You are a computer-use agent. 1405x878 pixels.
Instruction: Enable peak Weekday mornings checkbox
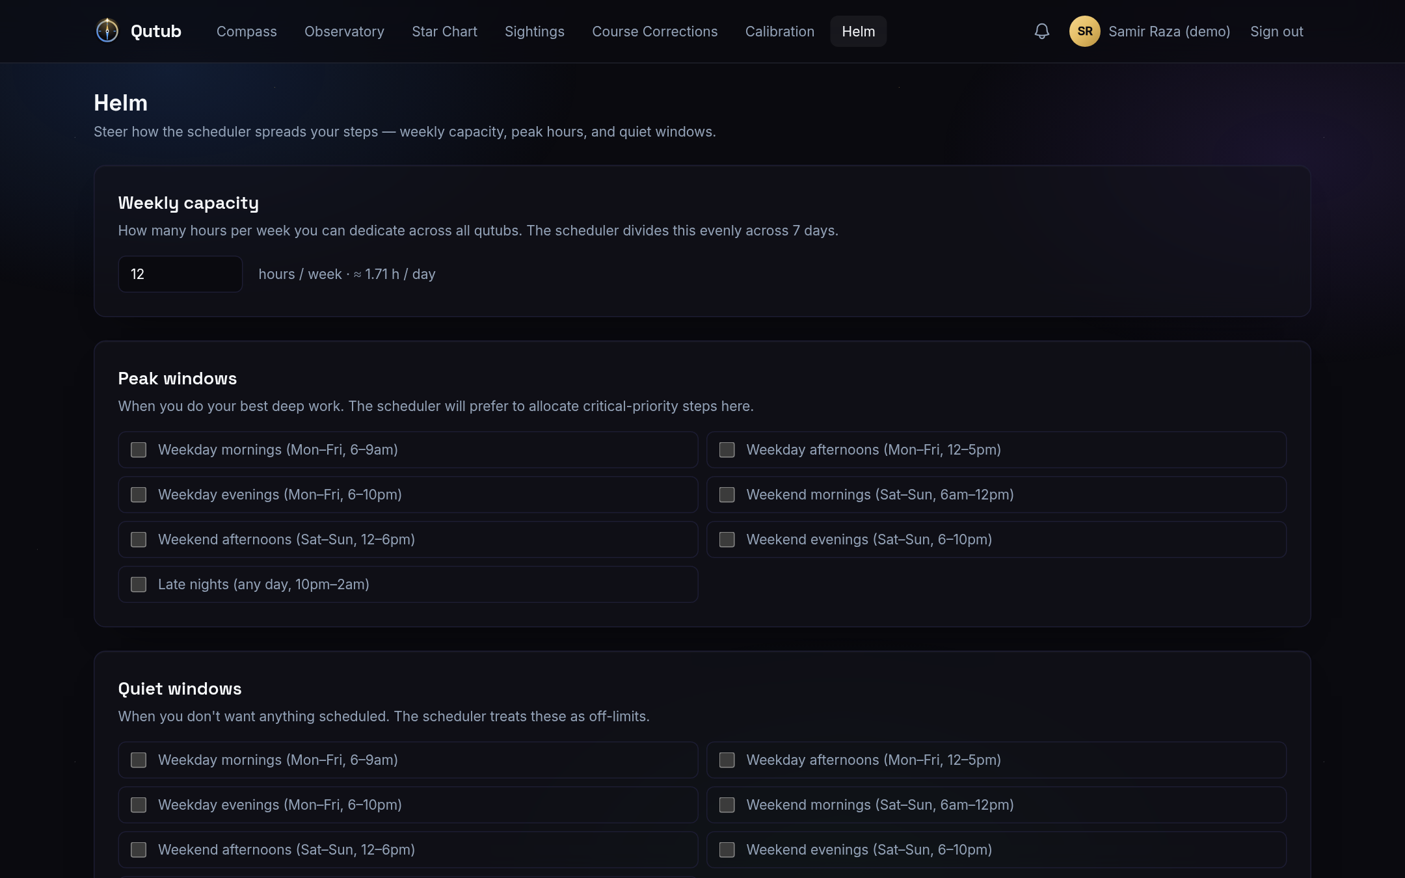pos(139,449)
